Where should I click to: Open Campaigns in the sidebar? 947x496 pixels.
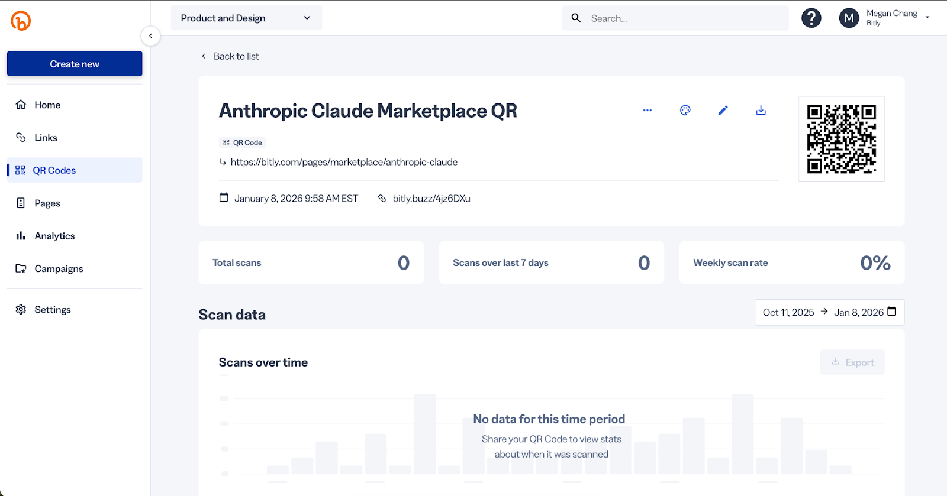[x=75, y=269]
